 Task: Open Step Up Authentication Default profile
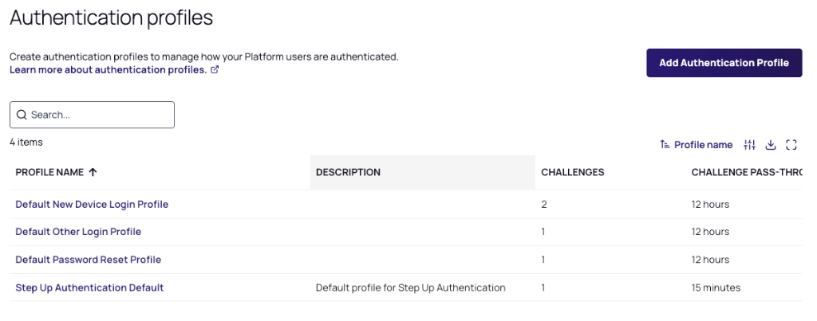click(89, 288)
